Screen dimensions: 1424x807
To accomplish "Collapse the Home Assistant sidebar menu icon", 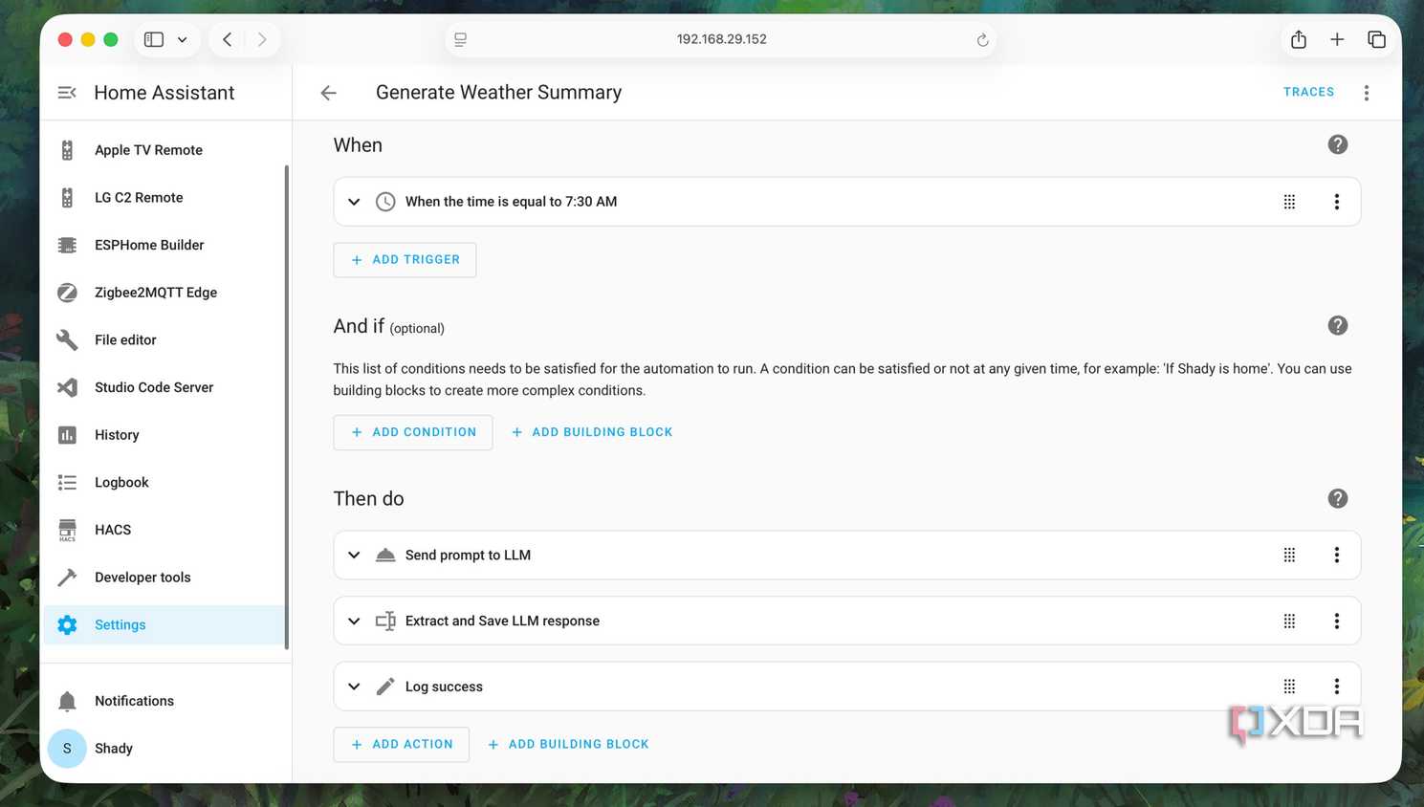I will point(67,93).
